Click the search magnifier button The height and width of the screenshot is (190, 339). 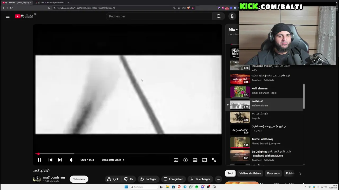click(x=219, y=16)
